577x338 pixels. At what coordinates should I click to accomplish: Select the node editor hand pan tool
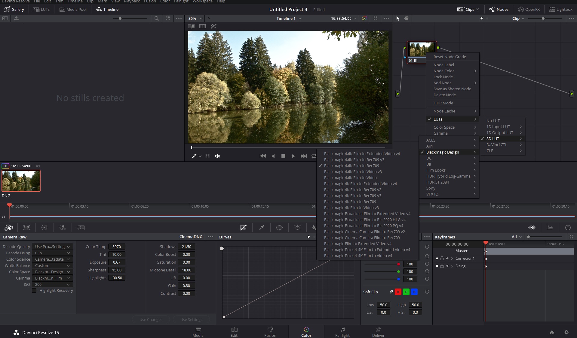(x=406, y=18)
